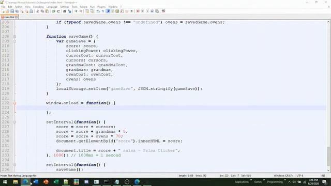Click 'saveGame();' on line 236

(x=70, y=169)
